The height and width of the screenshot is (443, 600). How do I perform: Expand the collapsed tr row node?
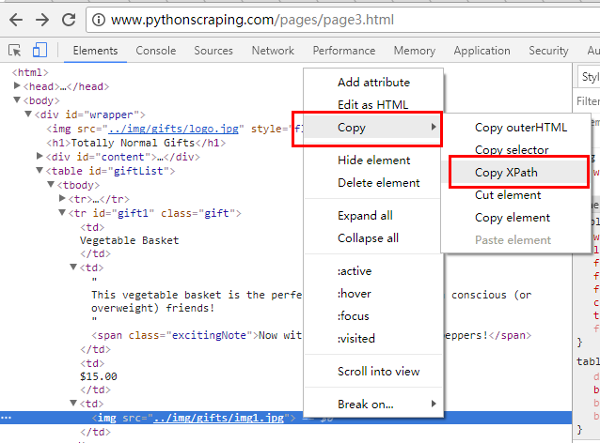(62, 198)
